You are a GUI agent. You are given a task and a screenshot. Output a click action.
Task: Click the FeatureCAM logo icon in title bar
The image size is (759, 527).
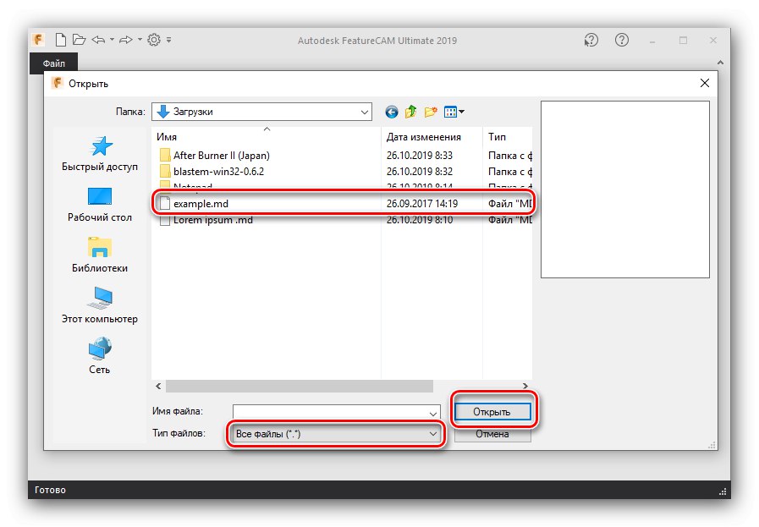[x=39, y=40]
